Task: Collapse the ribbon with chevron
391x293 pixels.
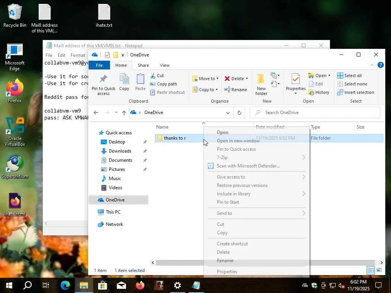Action: 372,65
